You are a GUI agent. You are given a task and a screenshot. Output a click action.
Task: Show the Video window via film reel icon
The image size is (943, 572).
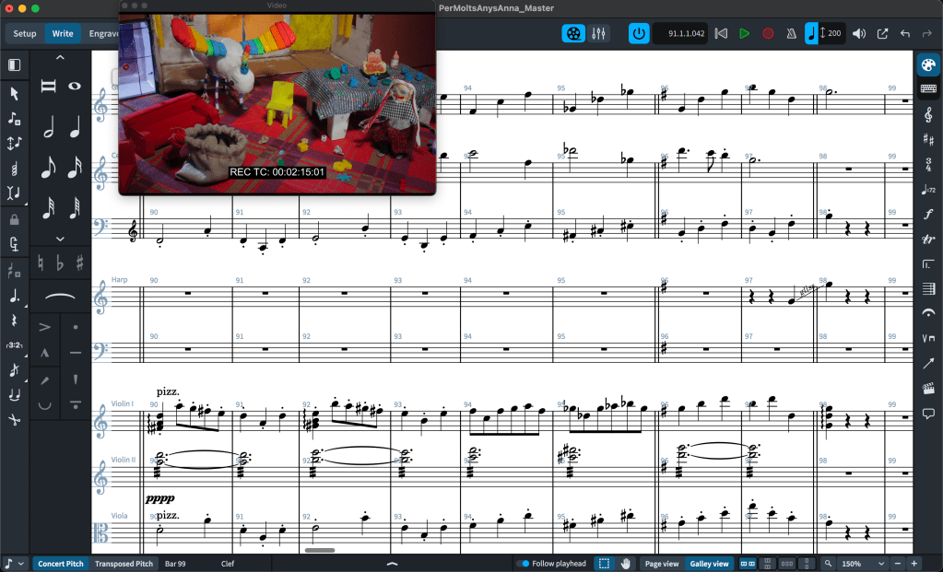click(573, 34)
